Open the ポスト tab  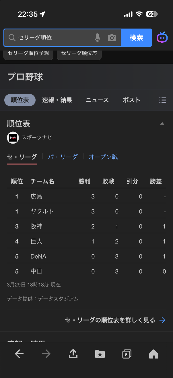[131, 100]
